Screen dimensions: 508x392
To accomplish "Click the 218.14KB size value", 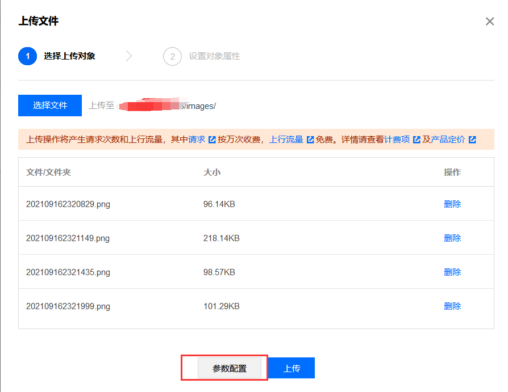I will pos(221,238).
